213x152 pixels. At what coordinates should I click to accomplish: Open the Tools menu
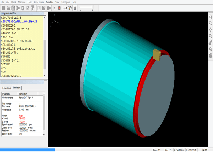click(30, 2)
